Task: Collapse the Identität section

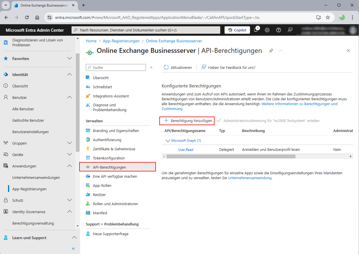Action: [x=69, y=75]
